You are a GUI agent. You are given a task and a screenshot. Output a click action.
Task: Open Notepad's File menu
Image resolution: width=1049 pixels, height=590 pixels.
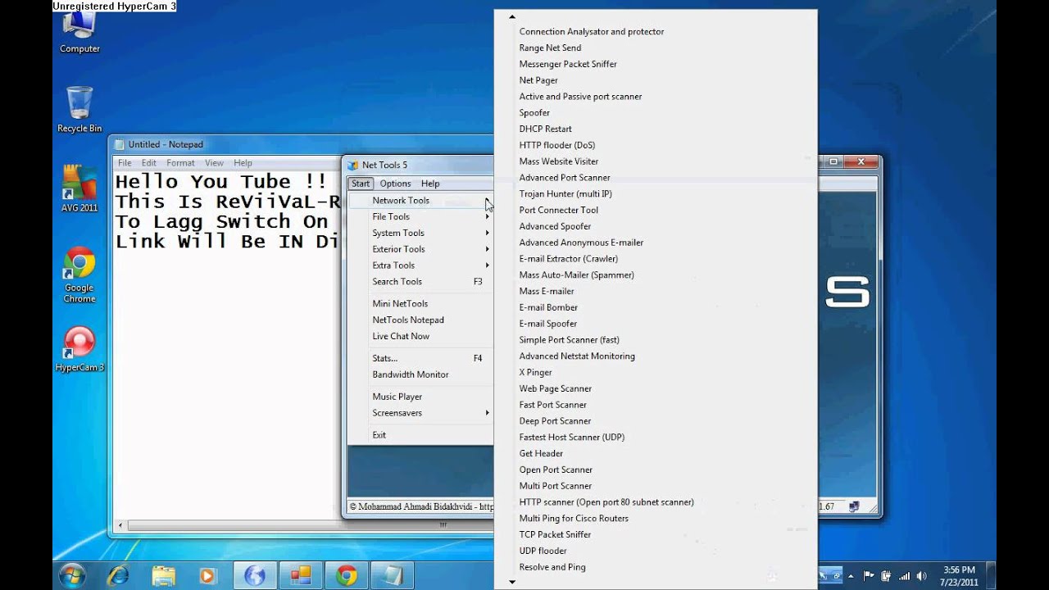[125, 163]
